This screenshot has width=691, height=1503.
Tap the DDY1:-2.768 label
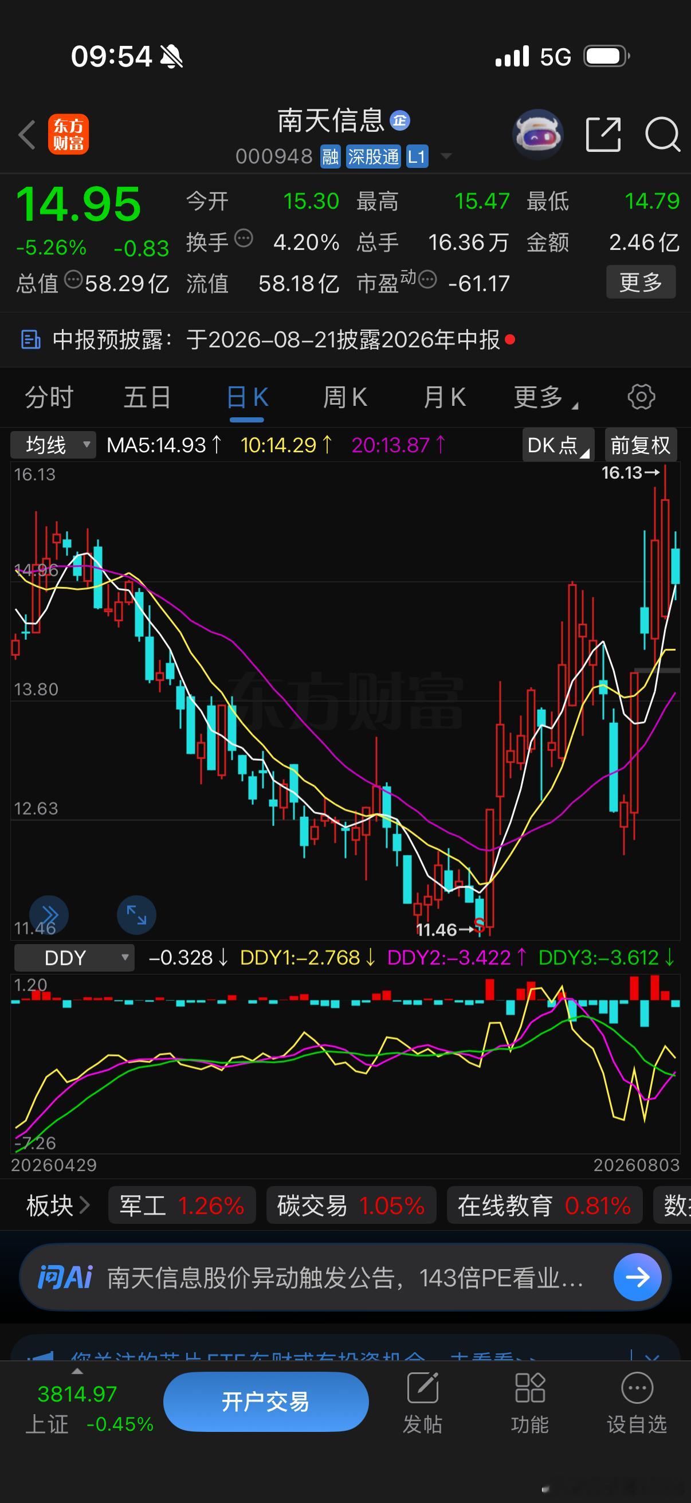308,958
